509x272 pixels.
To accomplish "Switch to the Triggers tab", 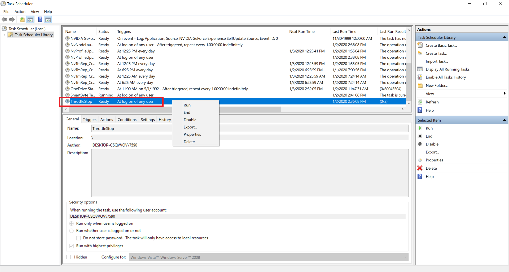I will click(x=90, y=120).
